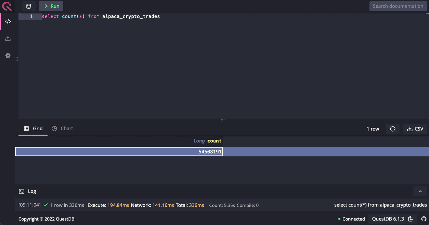
Task: Copy the QuestDB 6.1.3 version info
Action: click(x=411, y=219)
